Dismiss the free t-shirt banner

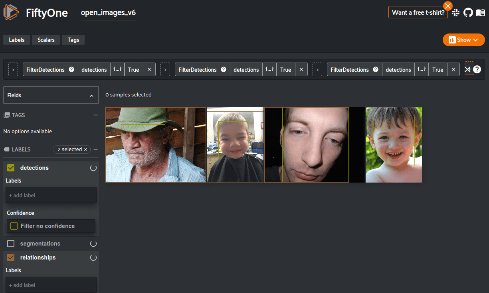[448, 6]
